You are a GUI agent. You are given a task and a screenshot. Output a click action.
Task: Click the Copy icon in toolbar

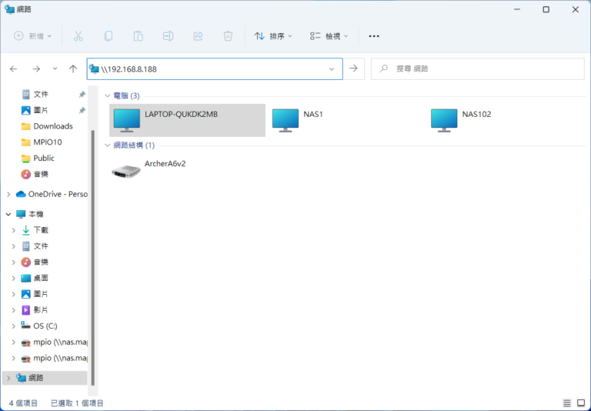click(x=109, y=36)
